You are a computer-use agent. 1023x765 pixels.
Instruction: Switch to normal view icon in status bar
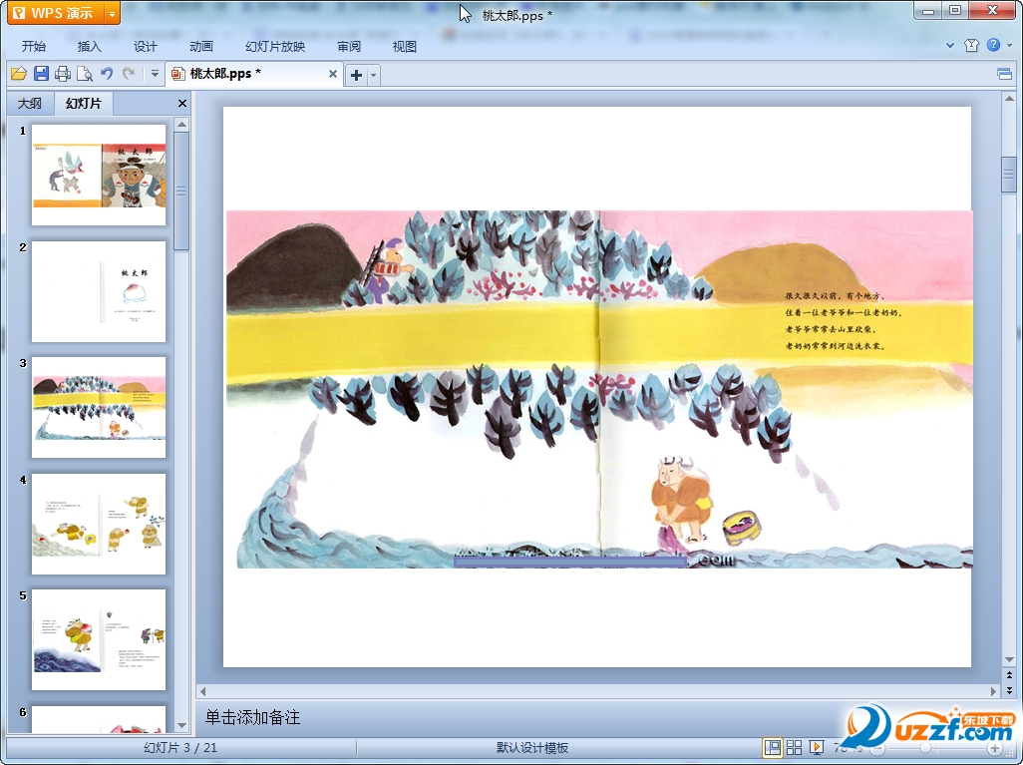pyautogui.click(x=773, y=747)
